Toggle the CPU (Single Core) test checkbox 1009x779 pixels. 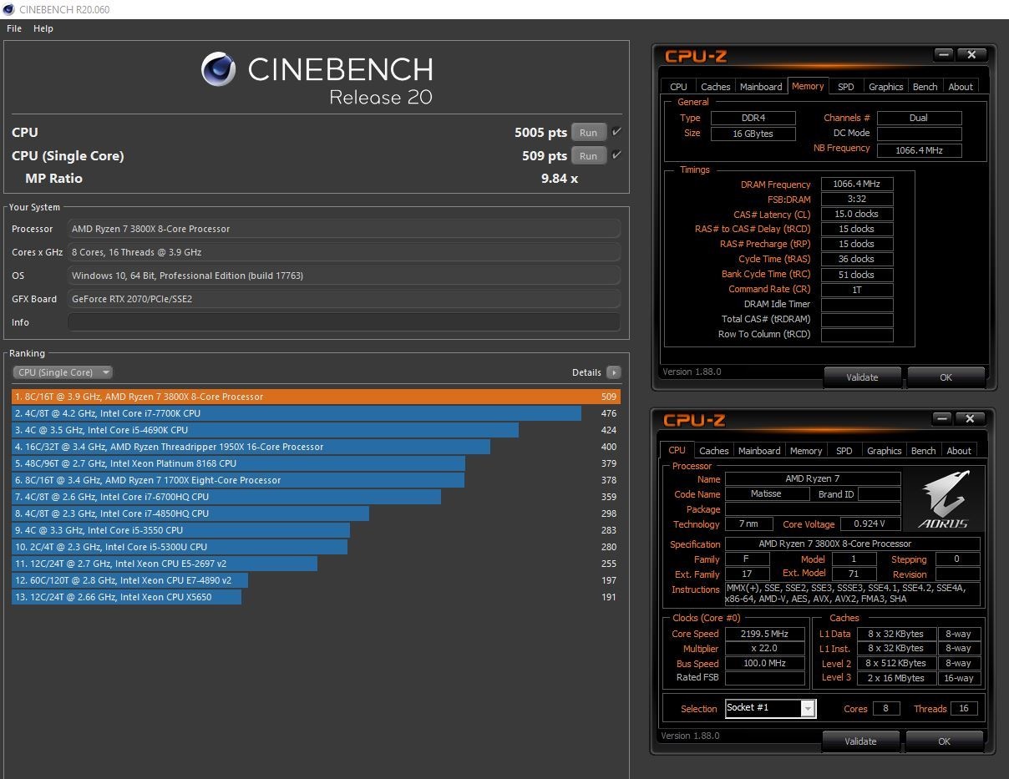click(616, 155)
